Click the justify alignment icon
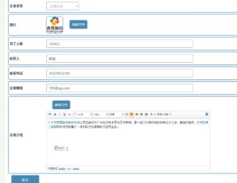Screen dimensions: 237x183 click(x=146, y=114)
